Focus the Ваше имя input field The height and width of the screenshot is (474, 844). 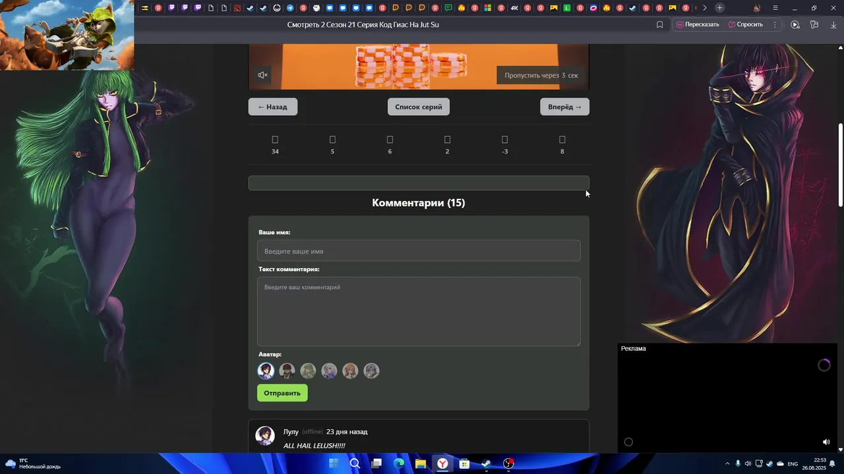[x=419, y=251]
